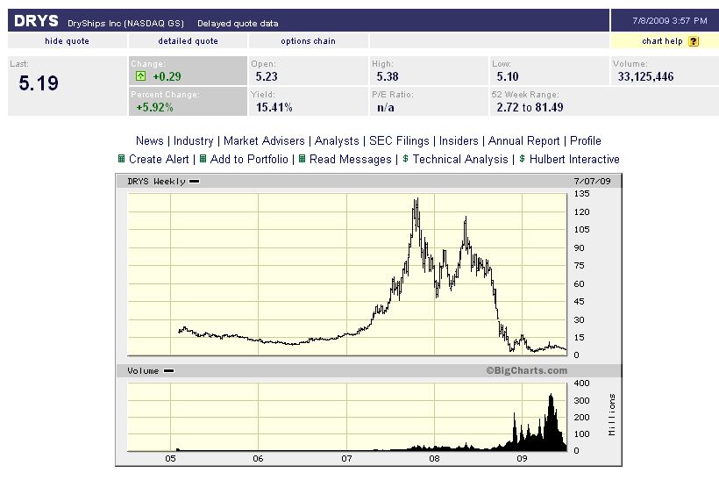Click the Create Alert green grid icon
Viewport: 719px width, 480px height.
click(122, 159)
